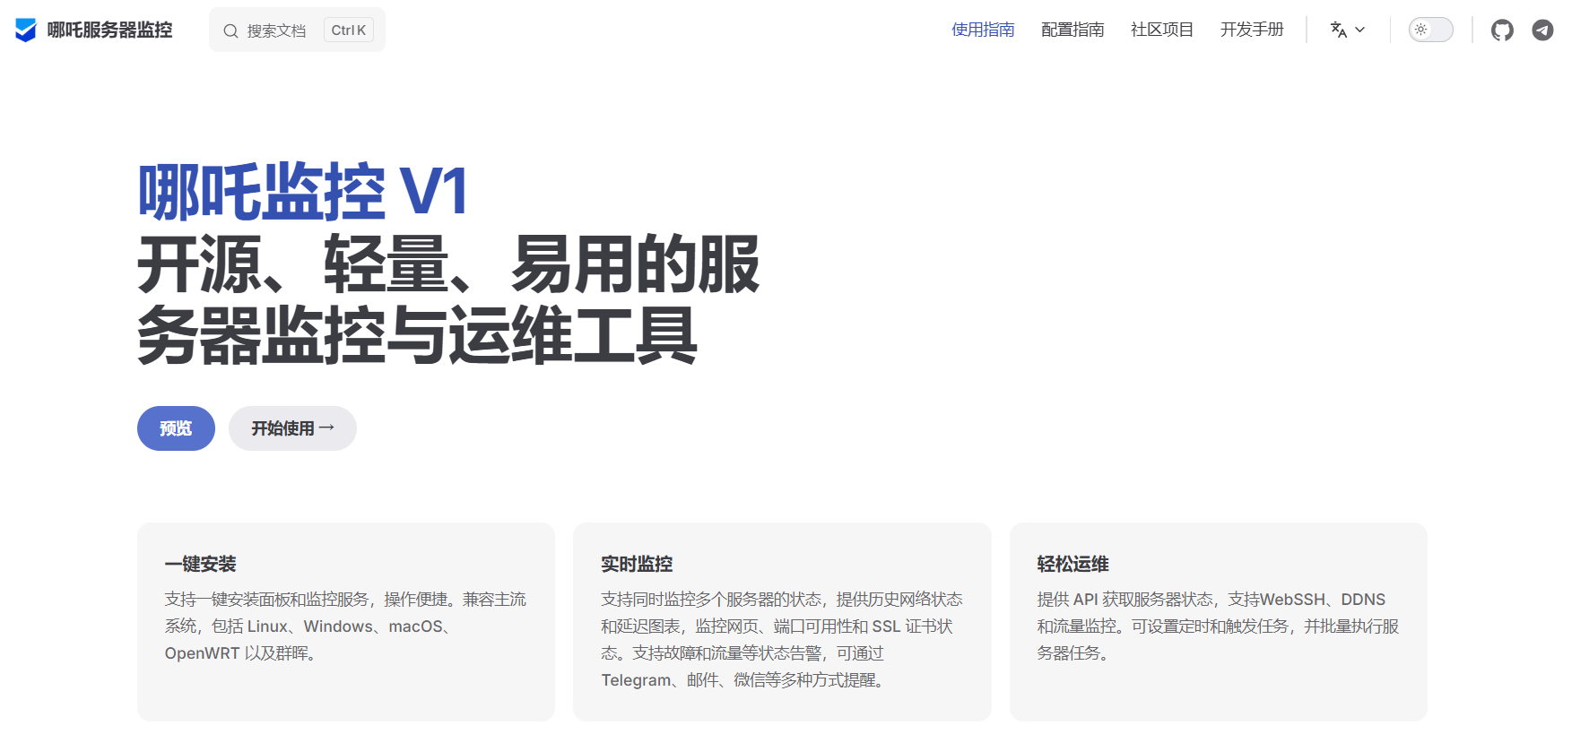
Task: Open the Telegram channel icon
Action: tap(1542, 30)
